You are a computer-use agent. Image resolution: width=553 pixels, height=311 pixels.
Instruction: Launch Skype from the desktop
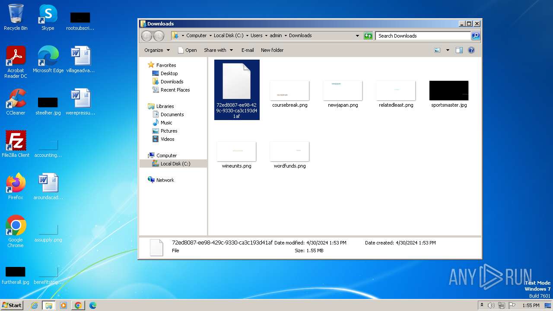tap(48, 17)
